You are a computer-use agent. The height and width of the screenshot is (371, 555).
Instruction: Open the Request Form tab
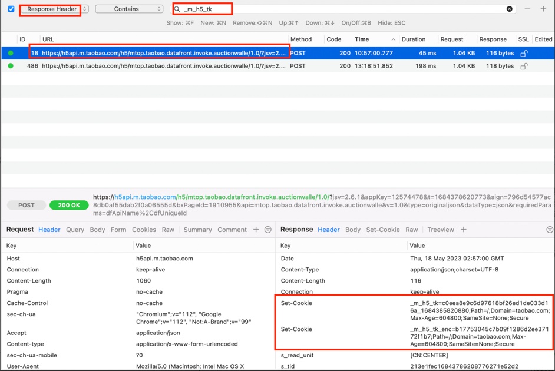pos(118,230)
